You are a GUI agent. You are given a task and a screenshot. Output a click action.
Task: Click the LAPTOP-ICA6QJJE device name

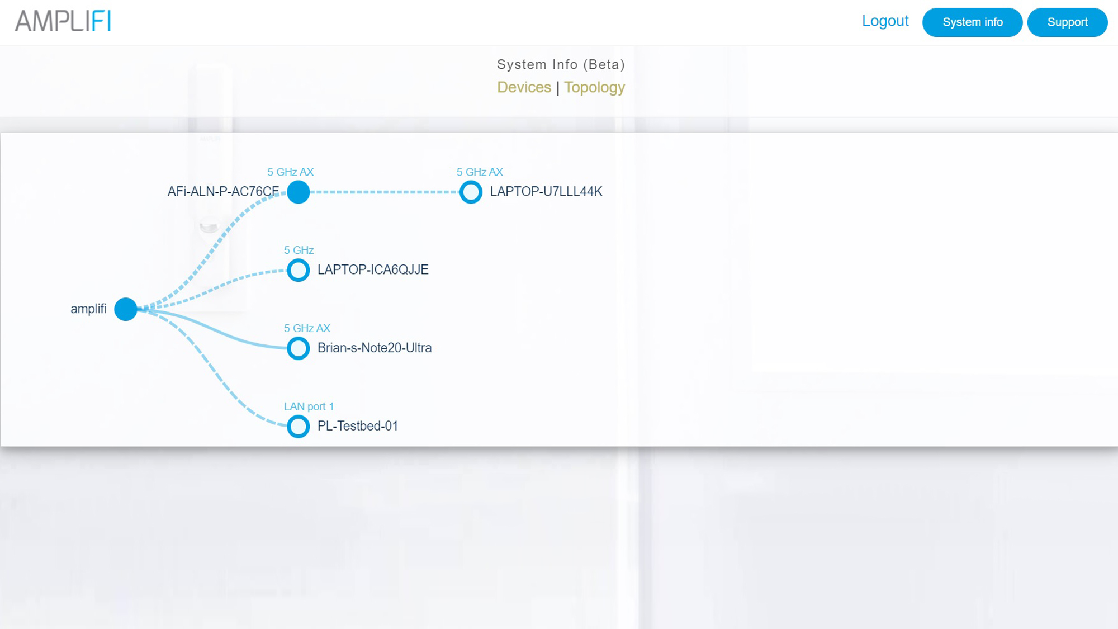[x=373, y=270]
